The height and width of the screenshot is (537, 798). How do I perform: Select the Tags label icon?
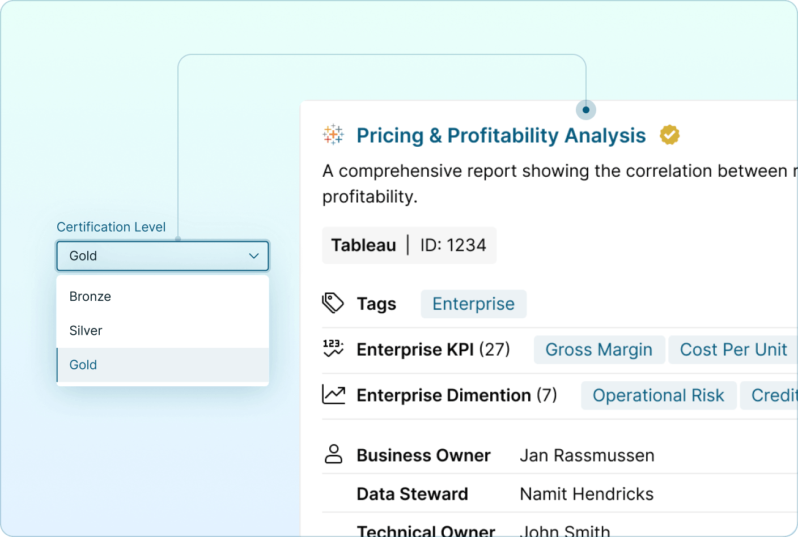(x=333, y=303)
